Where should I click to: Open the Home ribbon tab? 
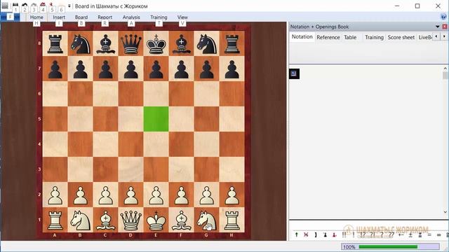pos(36,17)
